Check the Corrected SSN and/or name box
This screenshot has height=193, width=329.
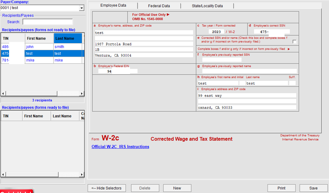point(294,42)
